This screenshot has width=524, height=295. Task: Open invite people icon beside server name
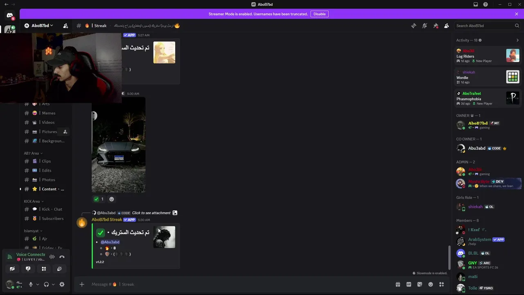click(65, 25)
